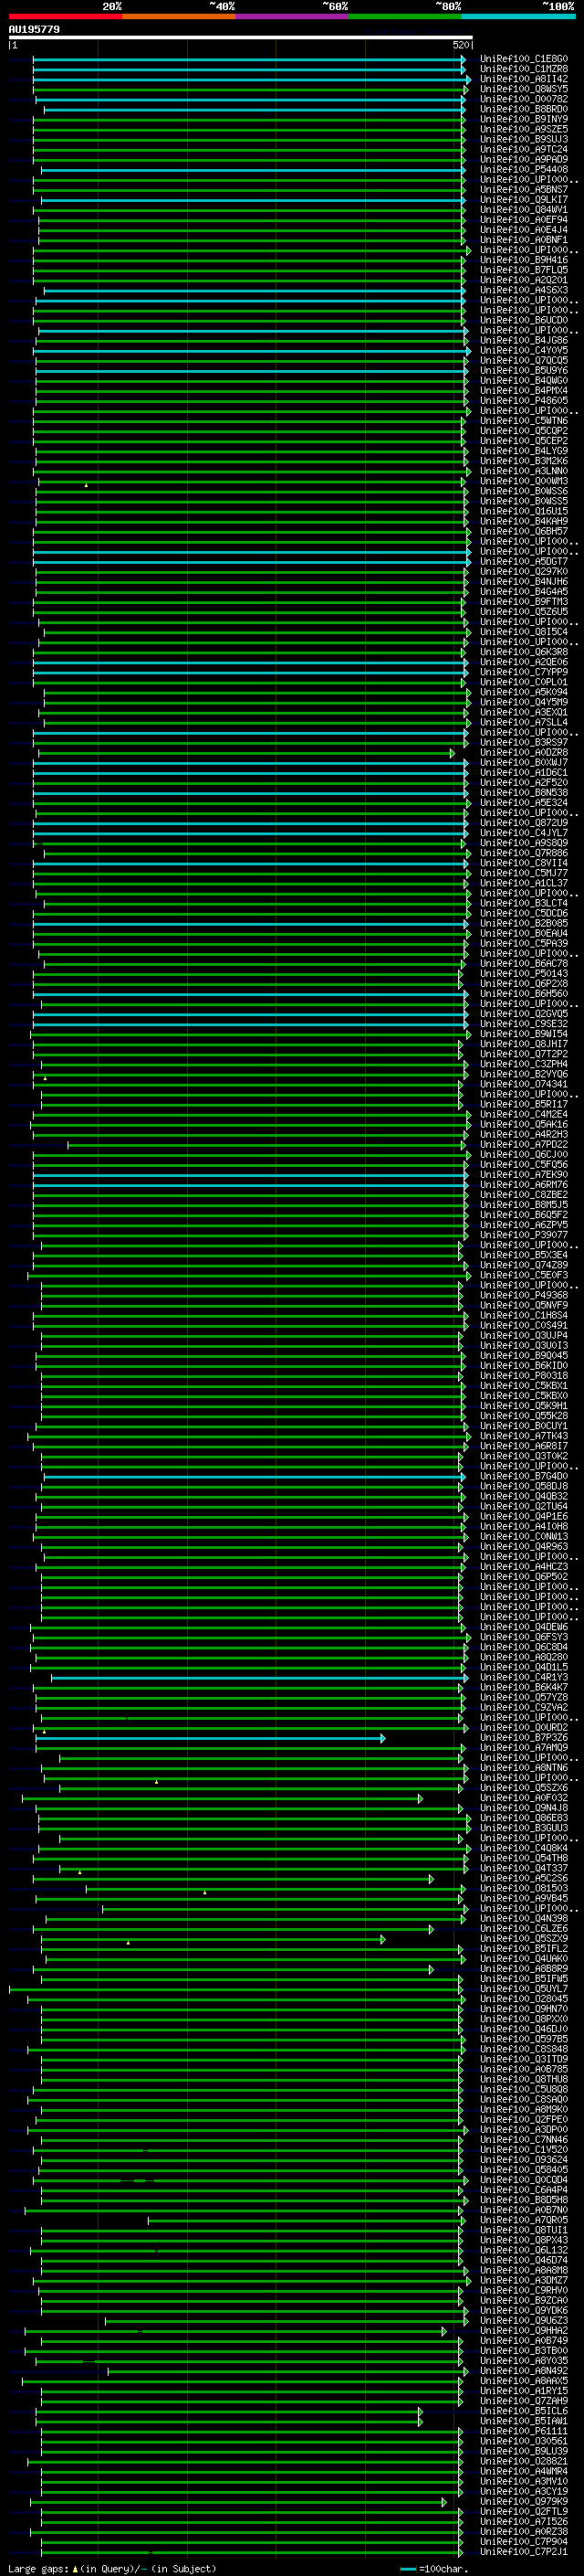Viewport: 584px width, 2576px height.
Task: Select last hit label UniRef100_C7P2J1
Action: pyautogui.click(x=523, y=2552)
